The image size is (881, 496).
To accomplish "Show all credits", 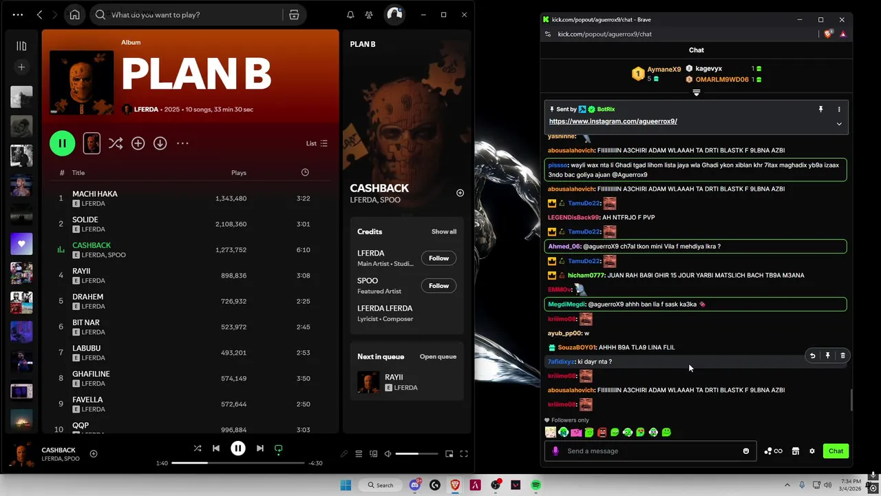I will (x=444, y=231).
